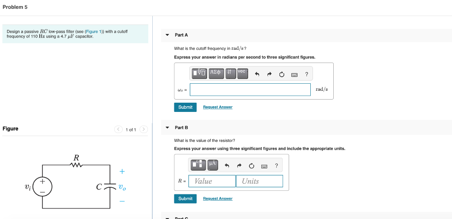Request Answer for Part B
The height and width of the screenshot is (219, 452).
click(x=218, y=199)
